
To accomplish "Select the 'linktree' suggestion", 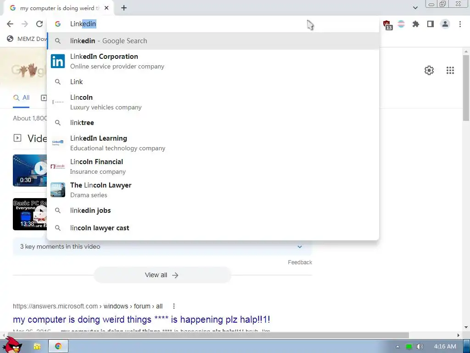I will (213, 122).
